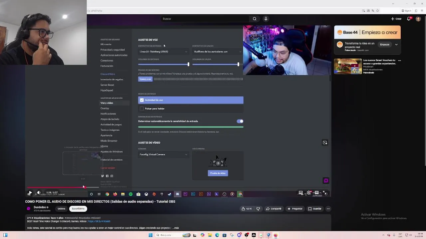
Task: Open Privacidad y seguridad settings
Action: [112, 50]
